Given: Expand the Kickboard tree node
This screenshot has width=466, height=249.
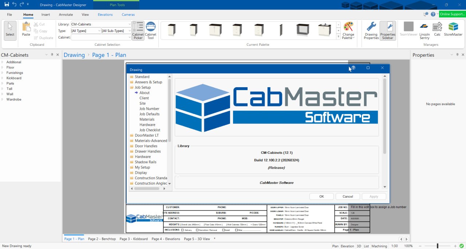Looking at the screenshot, I should [x=2, y=78].
